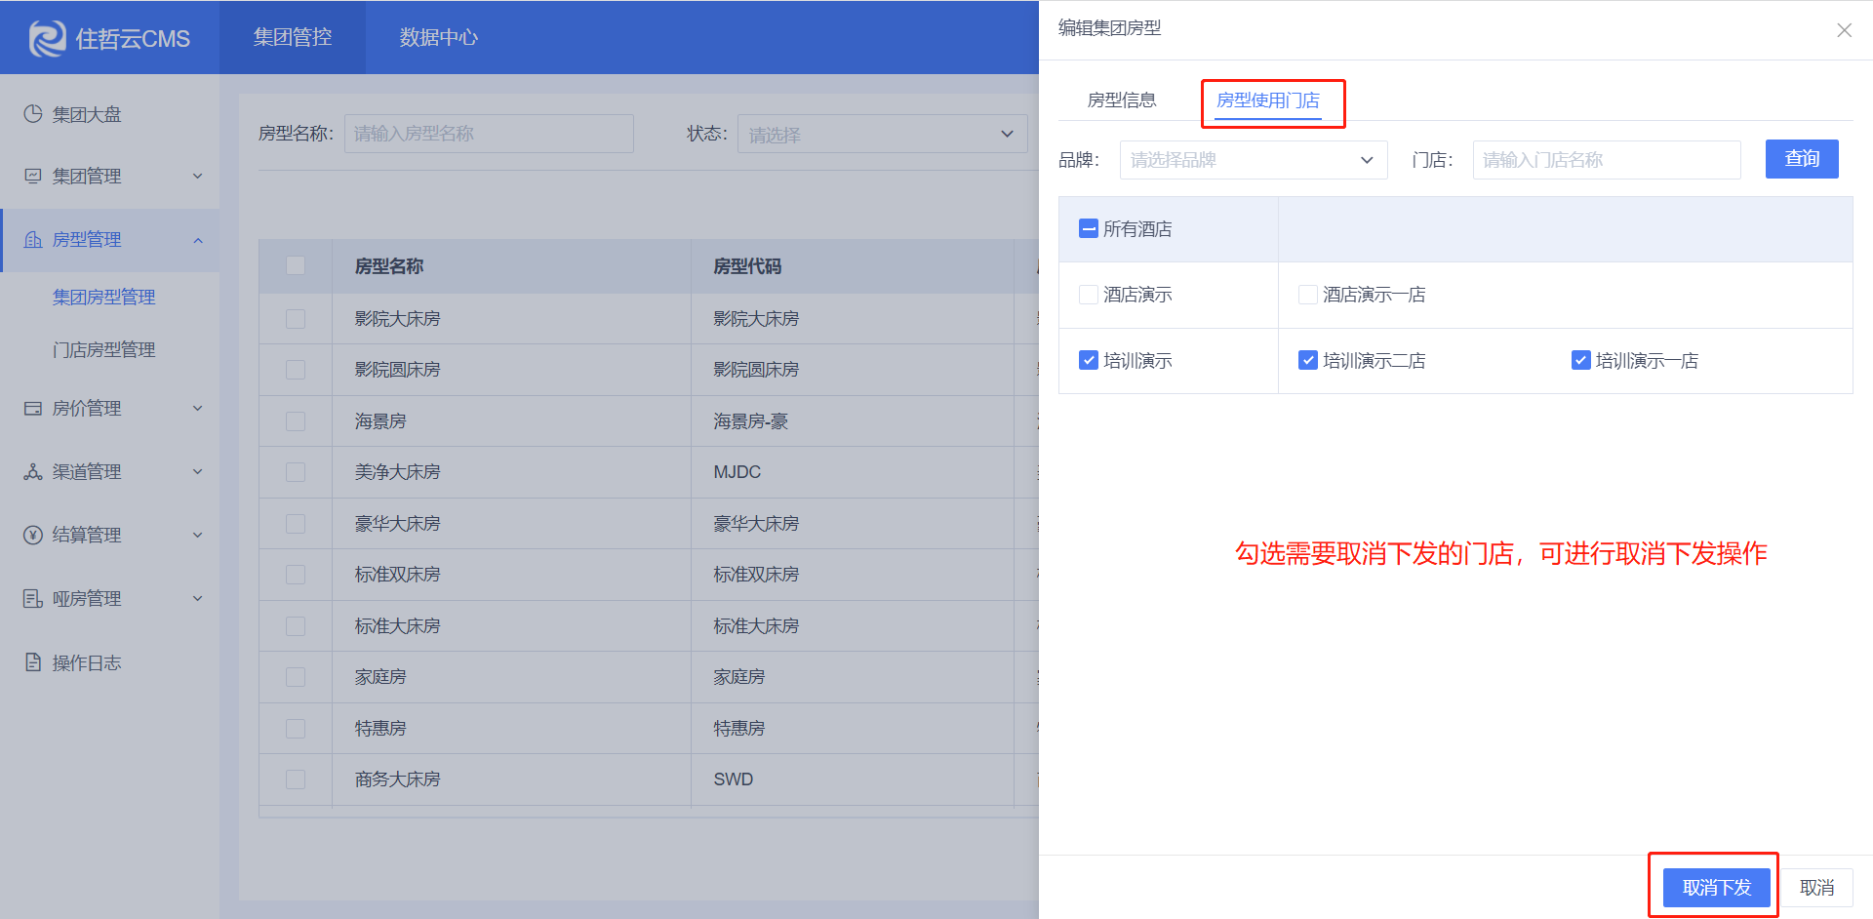Check the 商务大床房 row checkbox
This screenshot has height=919, width=1873.
pyautogui.click(x=296, y=779)
